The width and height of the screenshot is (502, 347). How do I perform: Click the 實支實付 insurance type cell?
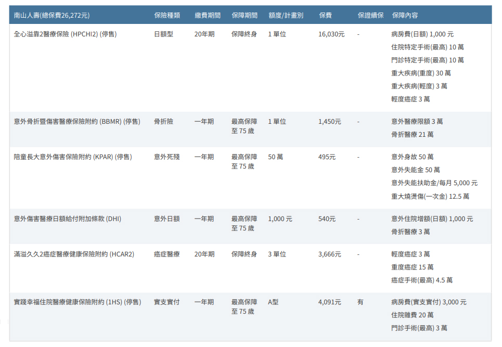coord(167,302)
